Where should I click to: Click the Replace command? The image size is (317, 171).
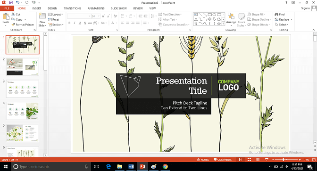tap(284, 20)
